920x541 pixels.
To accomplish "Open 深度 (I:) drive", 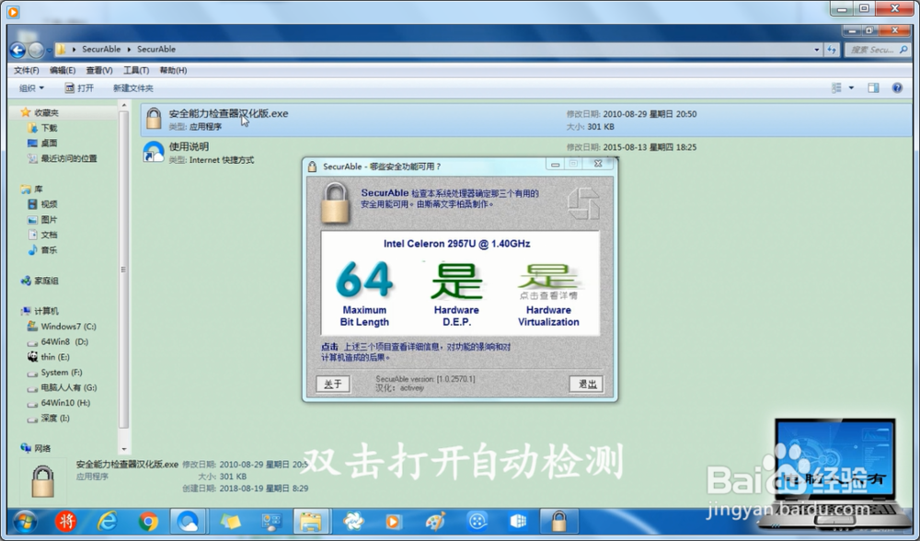I will 49,418.
